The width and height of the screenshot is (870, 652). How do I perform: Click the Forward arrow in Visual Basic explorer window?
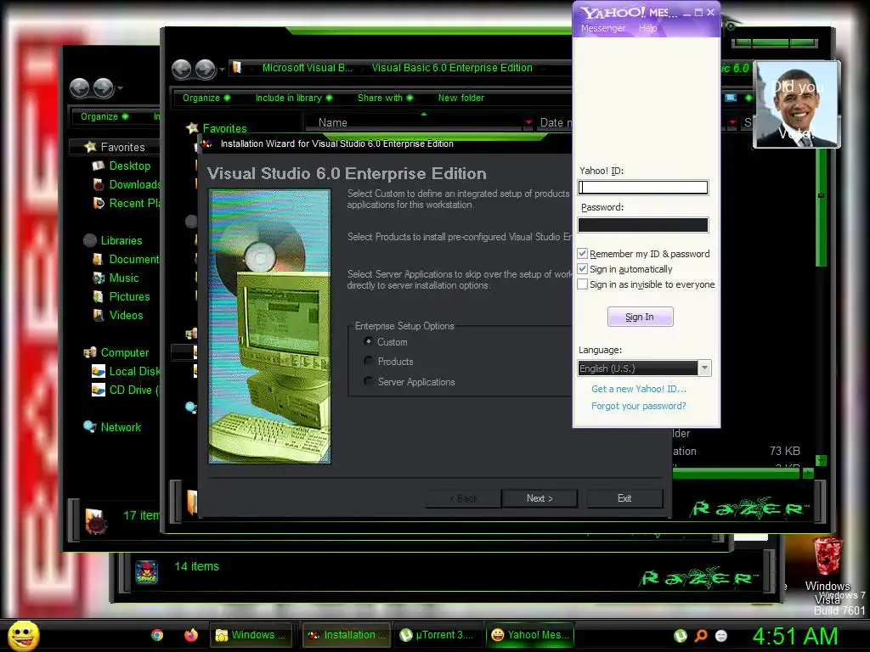(x=206, y=70)
